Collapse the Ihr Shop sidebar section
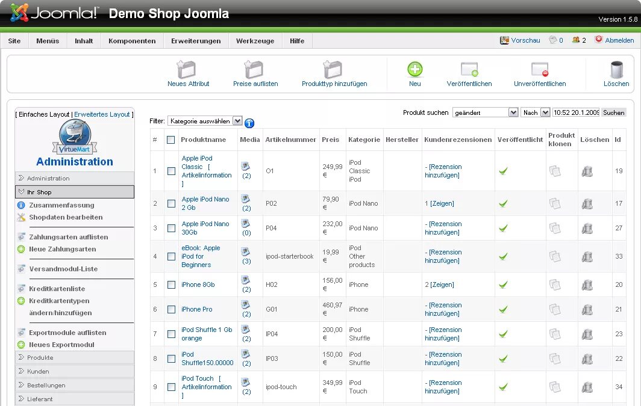 point(75,192)
